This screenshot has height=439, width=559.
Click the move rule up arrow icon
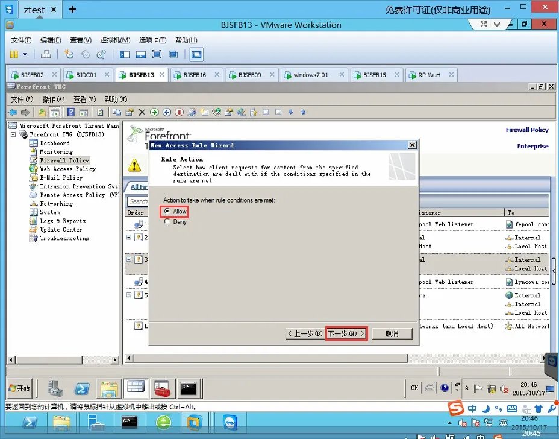point(304,112)
